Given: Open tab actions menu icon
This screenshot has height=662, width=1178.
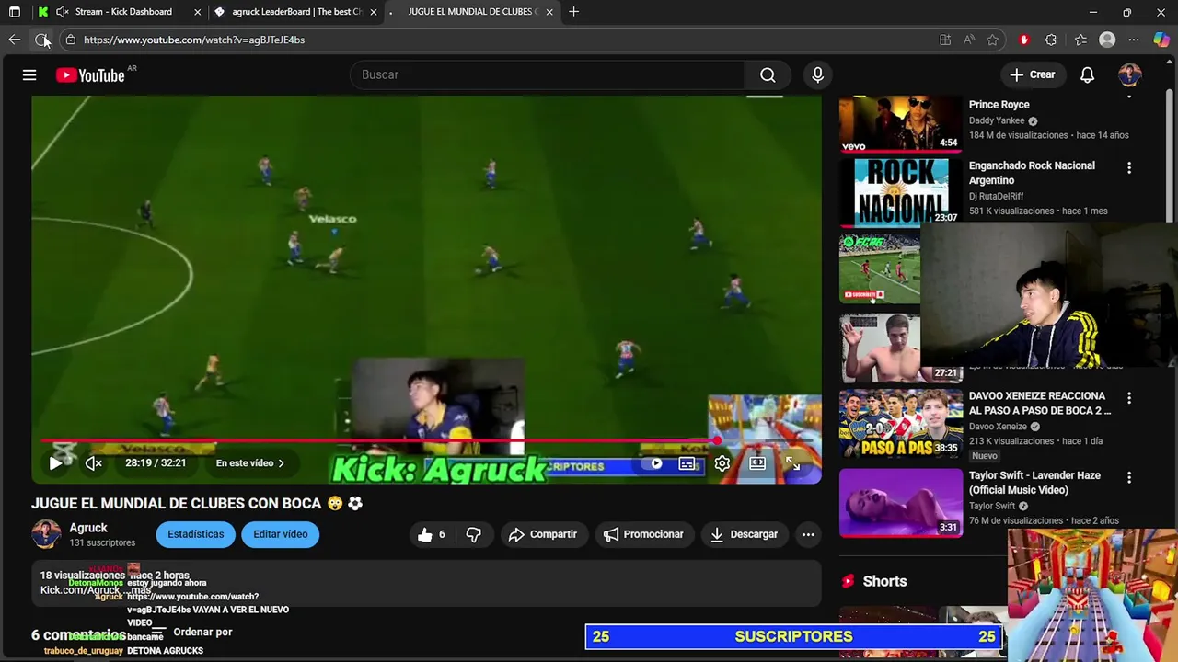Looking at the screenshot, I should 14,12.
